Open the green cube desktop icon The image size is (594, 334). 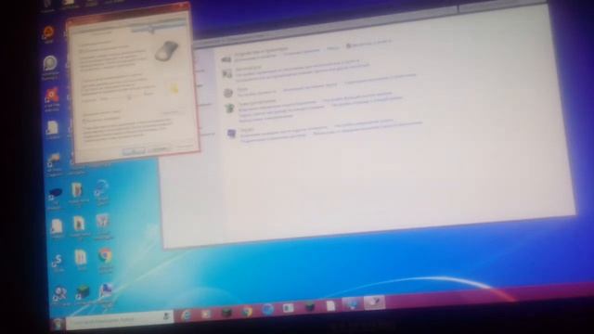pos(83,292)
